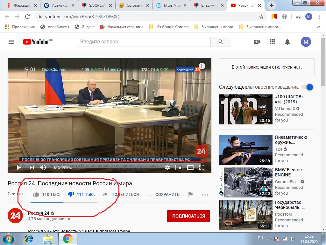The height and width of the screenshot is (245, 326).
Task: Switch to theater mode
Action: click(x=190, y=167)
